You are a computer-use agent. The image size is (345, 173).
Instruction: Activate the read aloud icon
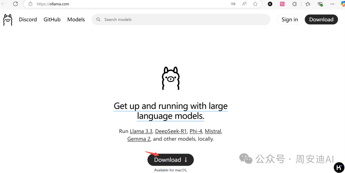click(x=244, y=4)
